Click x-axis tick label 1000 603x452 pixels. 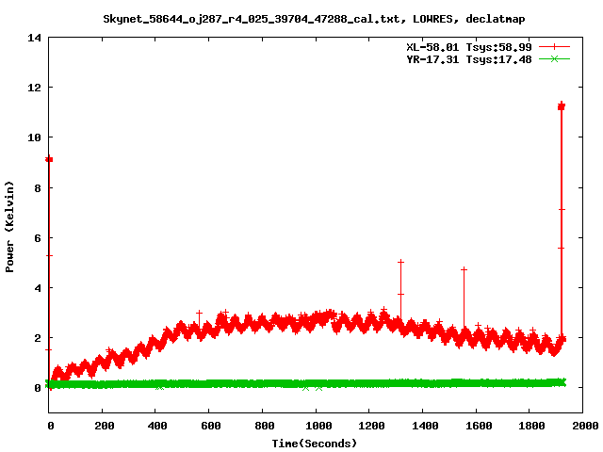click(318, 426)
